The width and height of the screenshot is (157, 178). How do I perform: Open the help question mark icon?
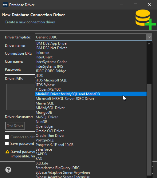(x=8, y=170)
